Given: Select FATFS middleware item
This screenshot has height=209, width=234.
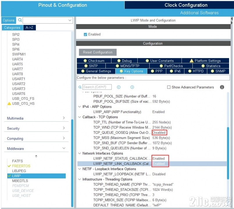Looking at the screenshot, I should click(x=17, y=161).
